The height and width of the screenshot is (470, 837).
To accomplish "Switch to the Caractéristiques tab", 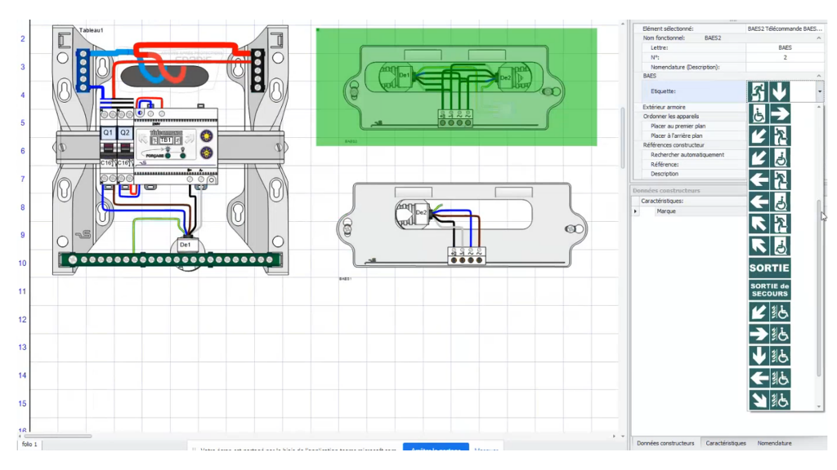I will click(727, 443).
